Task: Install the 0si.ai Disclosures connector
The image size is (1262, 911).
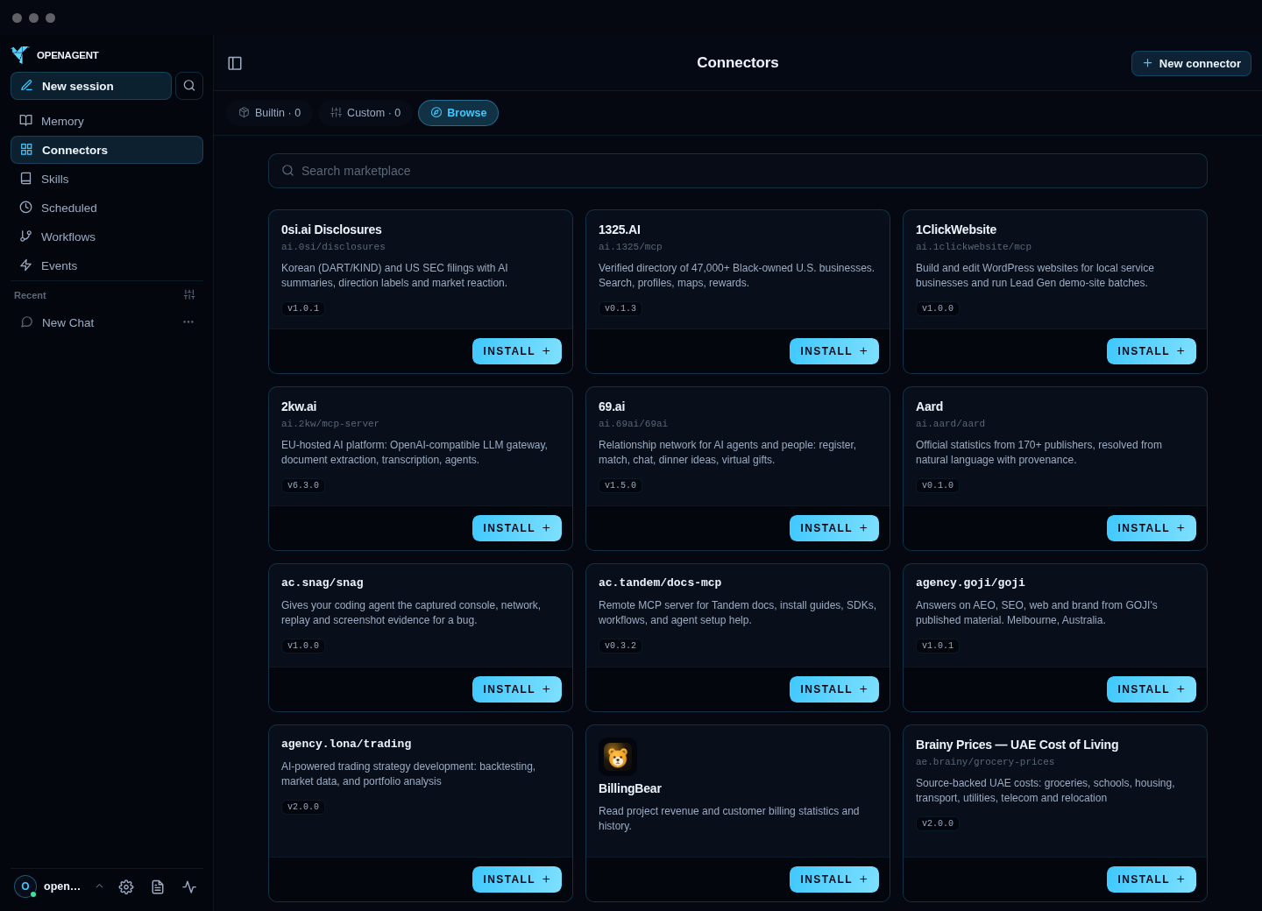Action: (517, 351)
